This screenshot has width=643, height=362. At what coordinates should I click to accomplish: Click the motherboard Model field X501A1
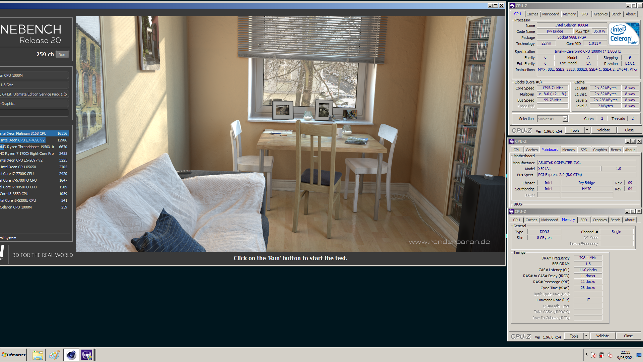pyautogui.click(x=569, y=169)
